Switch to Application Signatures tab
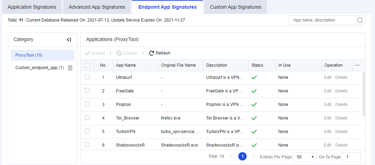Image resolution: width=375 pixels, height=165 pixels. (32, 7)
